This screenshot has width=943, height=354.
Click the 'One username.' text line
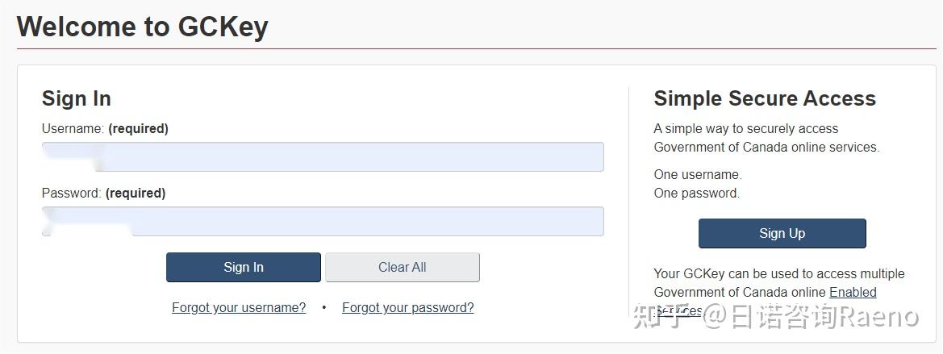[x=697, y=174]
